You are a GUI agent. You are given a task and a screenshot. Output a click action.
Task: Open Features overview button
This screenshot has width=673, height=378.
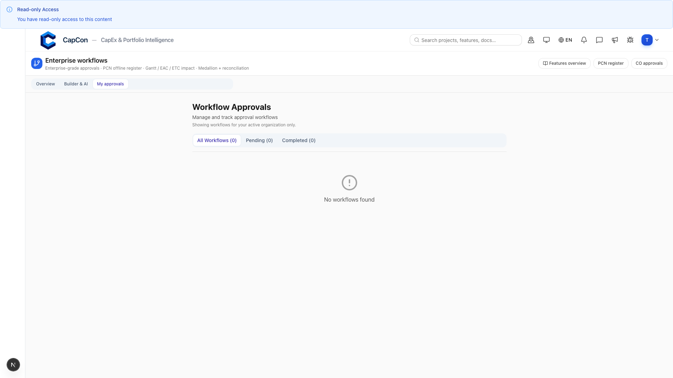click(564, 63)
